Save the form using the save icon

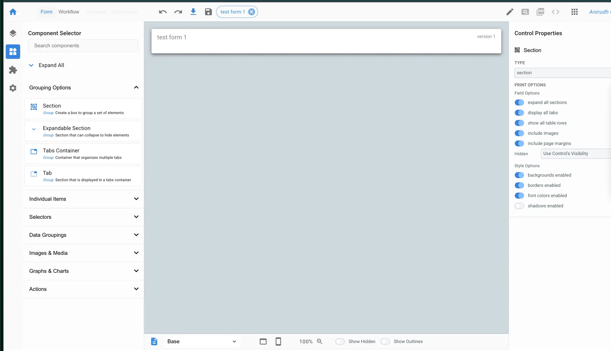[208, 12]
